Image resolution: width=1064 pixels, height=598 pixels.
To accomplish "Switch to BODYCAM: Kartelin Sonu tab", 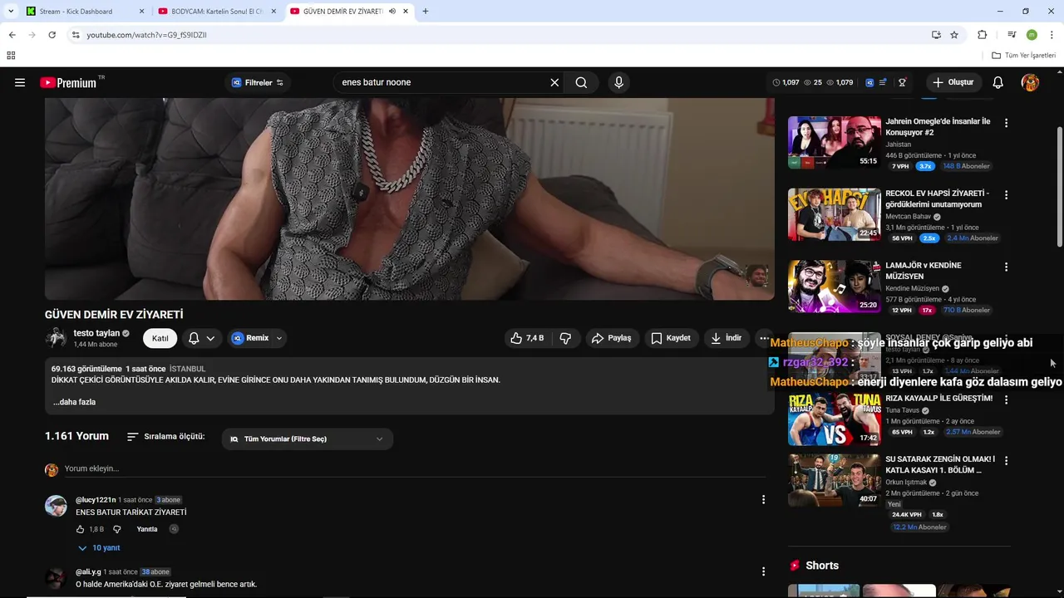I will tap(215, 12).
